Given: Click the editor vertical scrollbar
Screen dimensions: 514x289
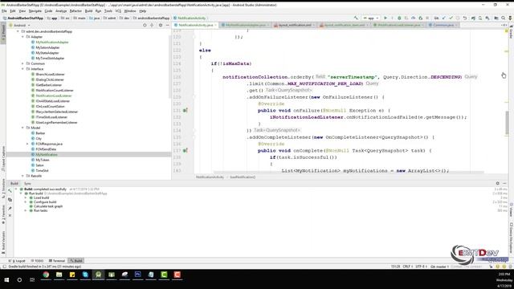Looking at the screenshot, I should (x=508, y=122).
